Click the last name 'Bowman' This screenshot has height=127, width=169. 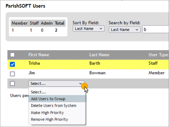97,73
